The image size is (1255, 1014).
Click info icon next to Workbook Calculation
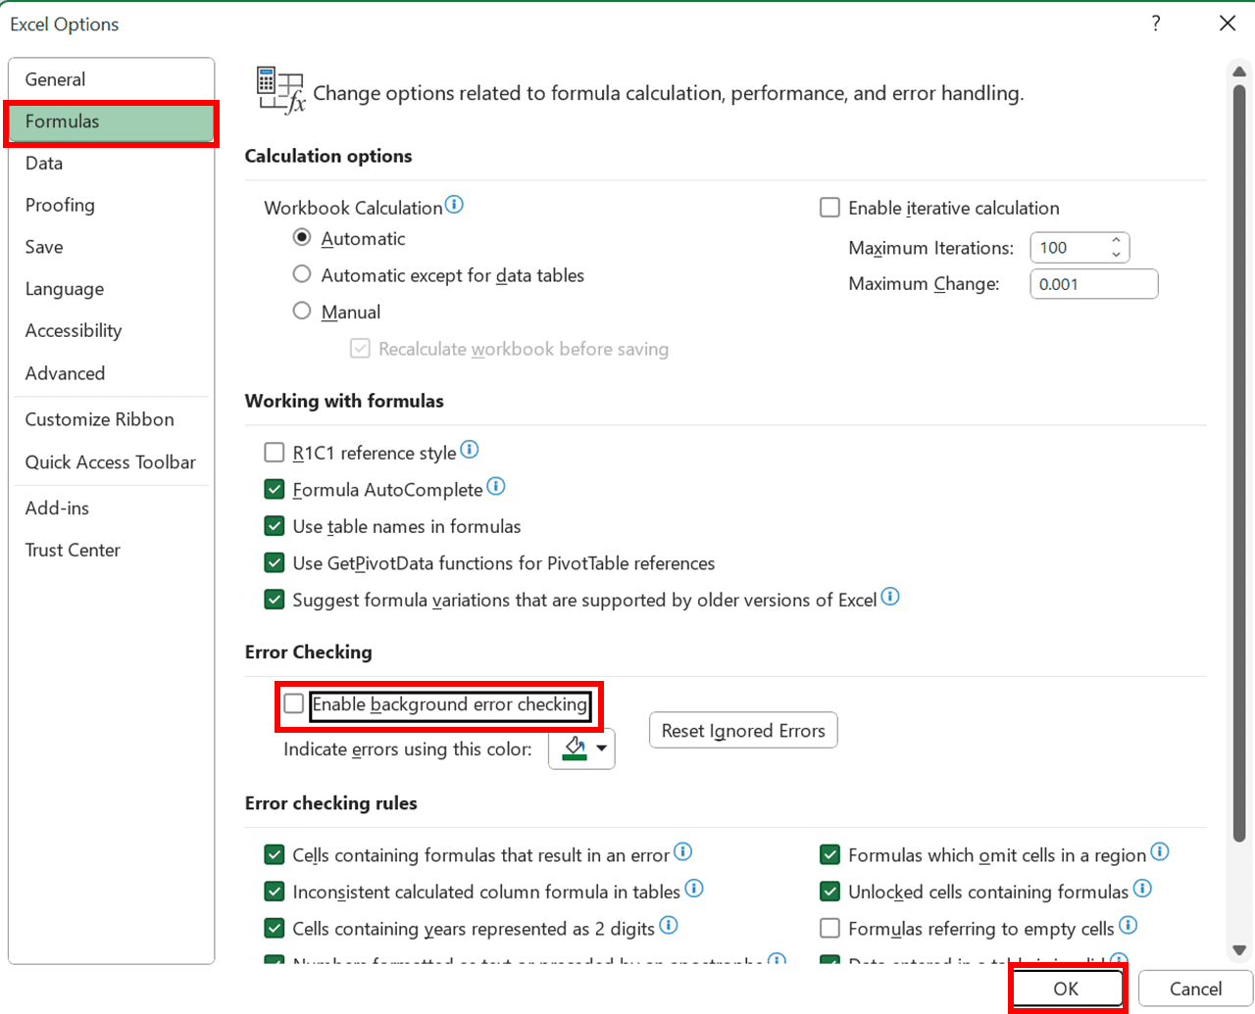454,205
